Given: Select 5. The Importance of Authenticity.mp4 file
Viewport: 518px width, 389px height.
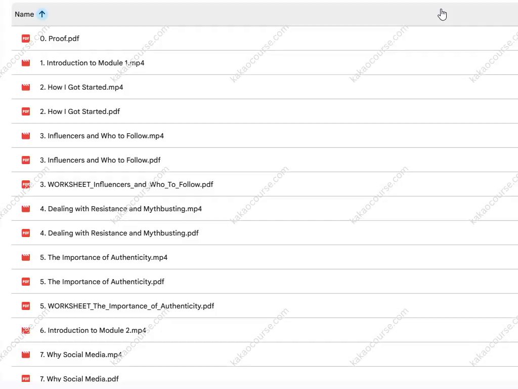Looking at the screenshot, I should click(104, 257).
